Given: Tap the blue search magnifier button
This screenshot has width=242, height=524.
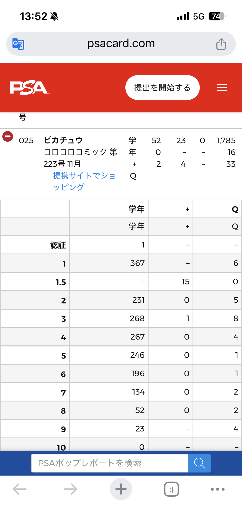Looking at the screenshot, I should 199,463.
